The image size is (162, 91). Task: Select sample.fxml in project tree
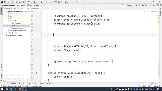click(x=17, y=28)
